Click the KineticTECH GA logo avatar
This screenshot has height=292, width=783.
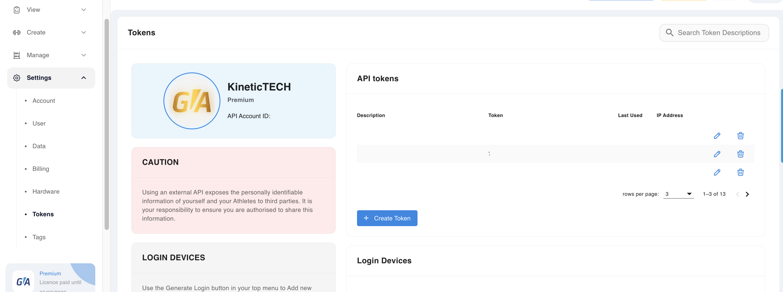coord(192,101)
